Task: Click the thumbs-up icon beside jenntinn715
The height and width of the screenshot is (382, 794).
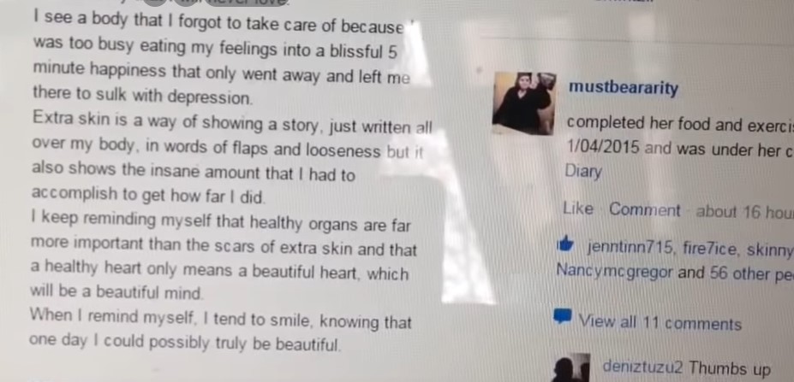Action: pos(565,246)
